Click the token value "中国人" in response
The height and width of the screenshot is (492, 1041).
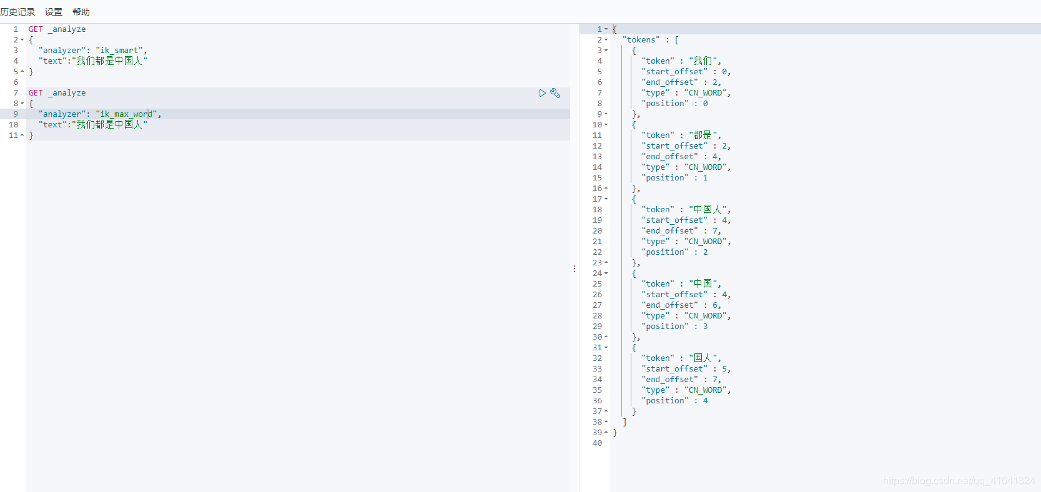coord(709,210)
